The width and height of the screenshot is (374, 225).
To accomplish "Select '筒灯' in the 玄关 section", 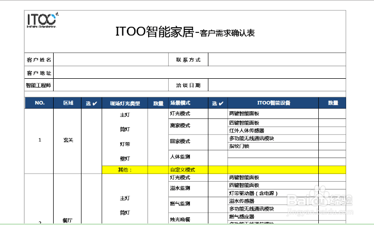I will click(x=125, y=129).
